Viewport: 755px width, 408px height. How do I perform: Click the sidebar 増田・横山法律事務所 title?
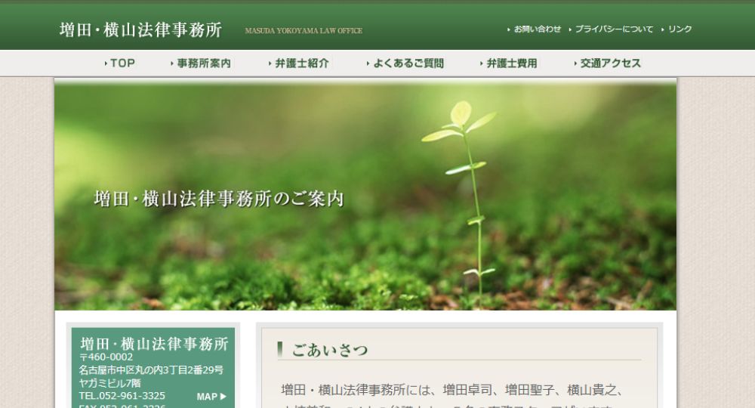[154, 344]
